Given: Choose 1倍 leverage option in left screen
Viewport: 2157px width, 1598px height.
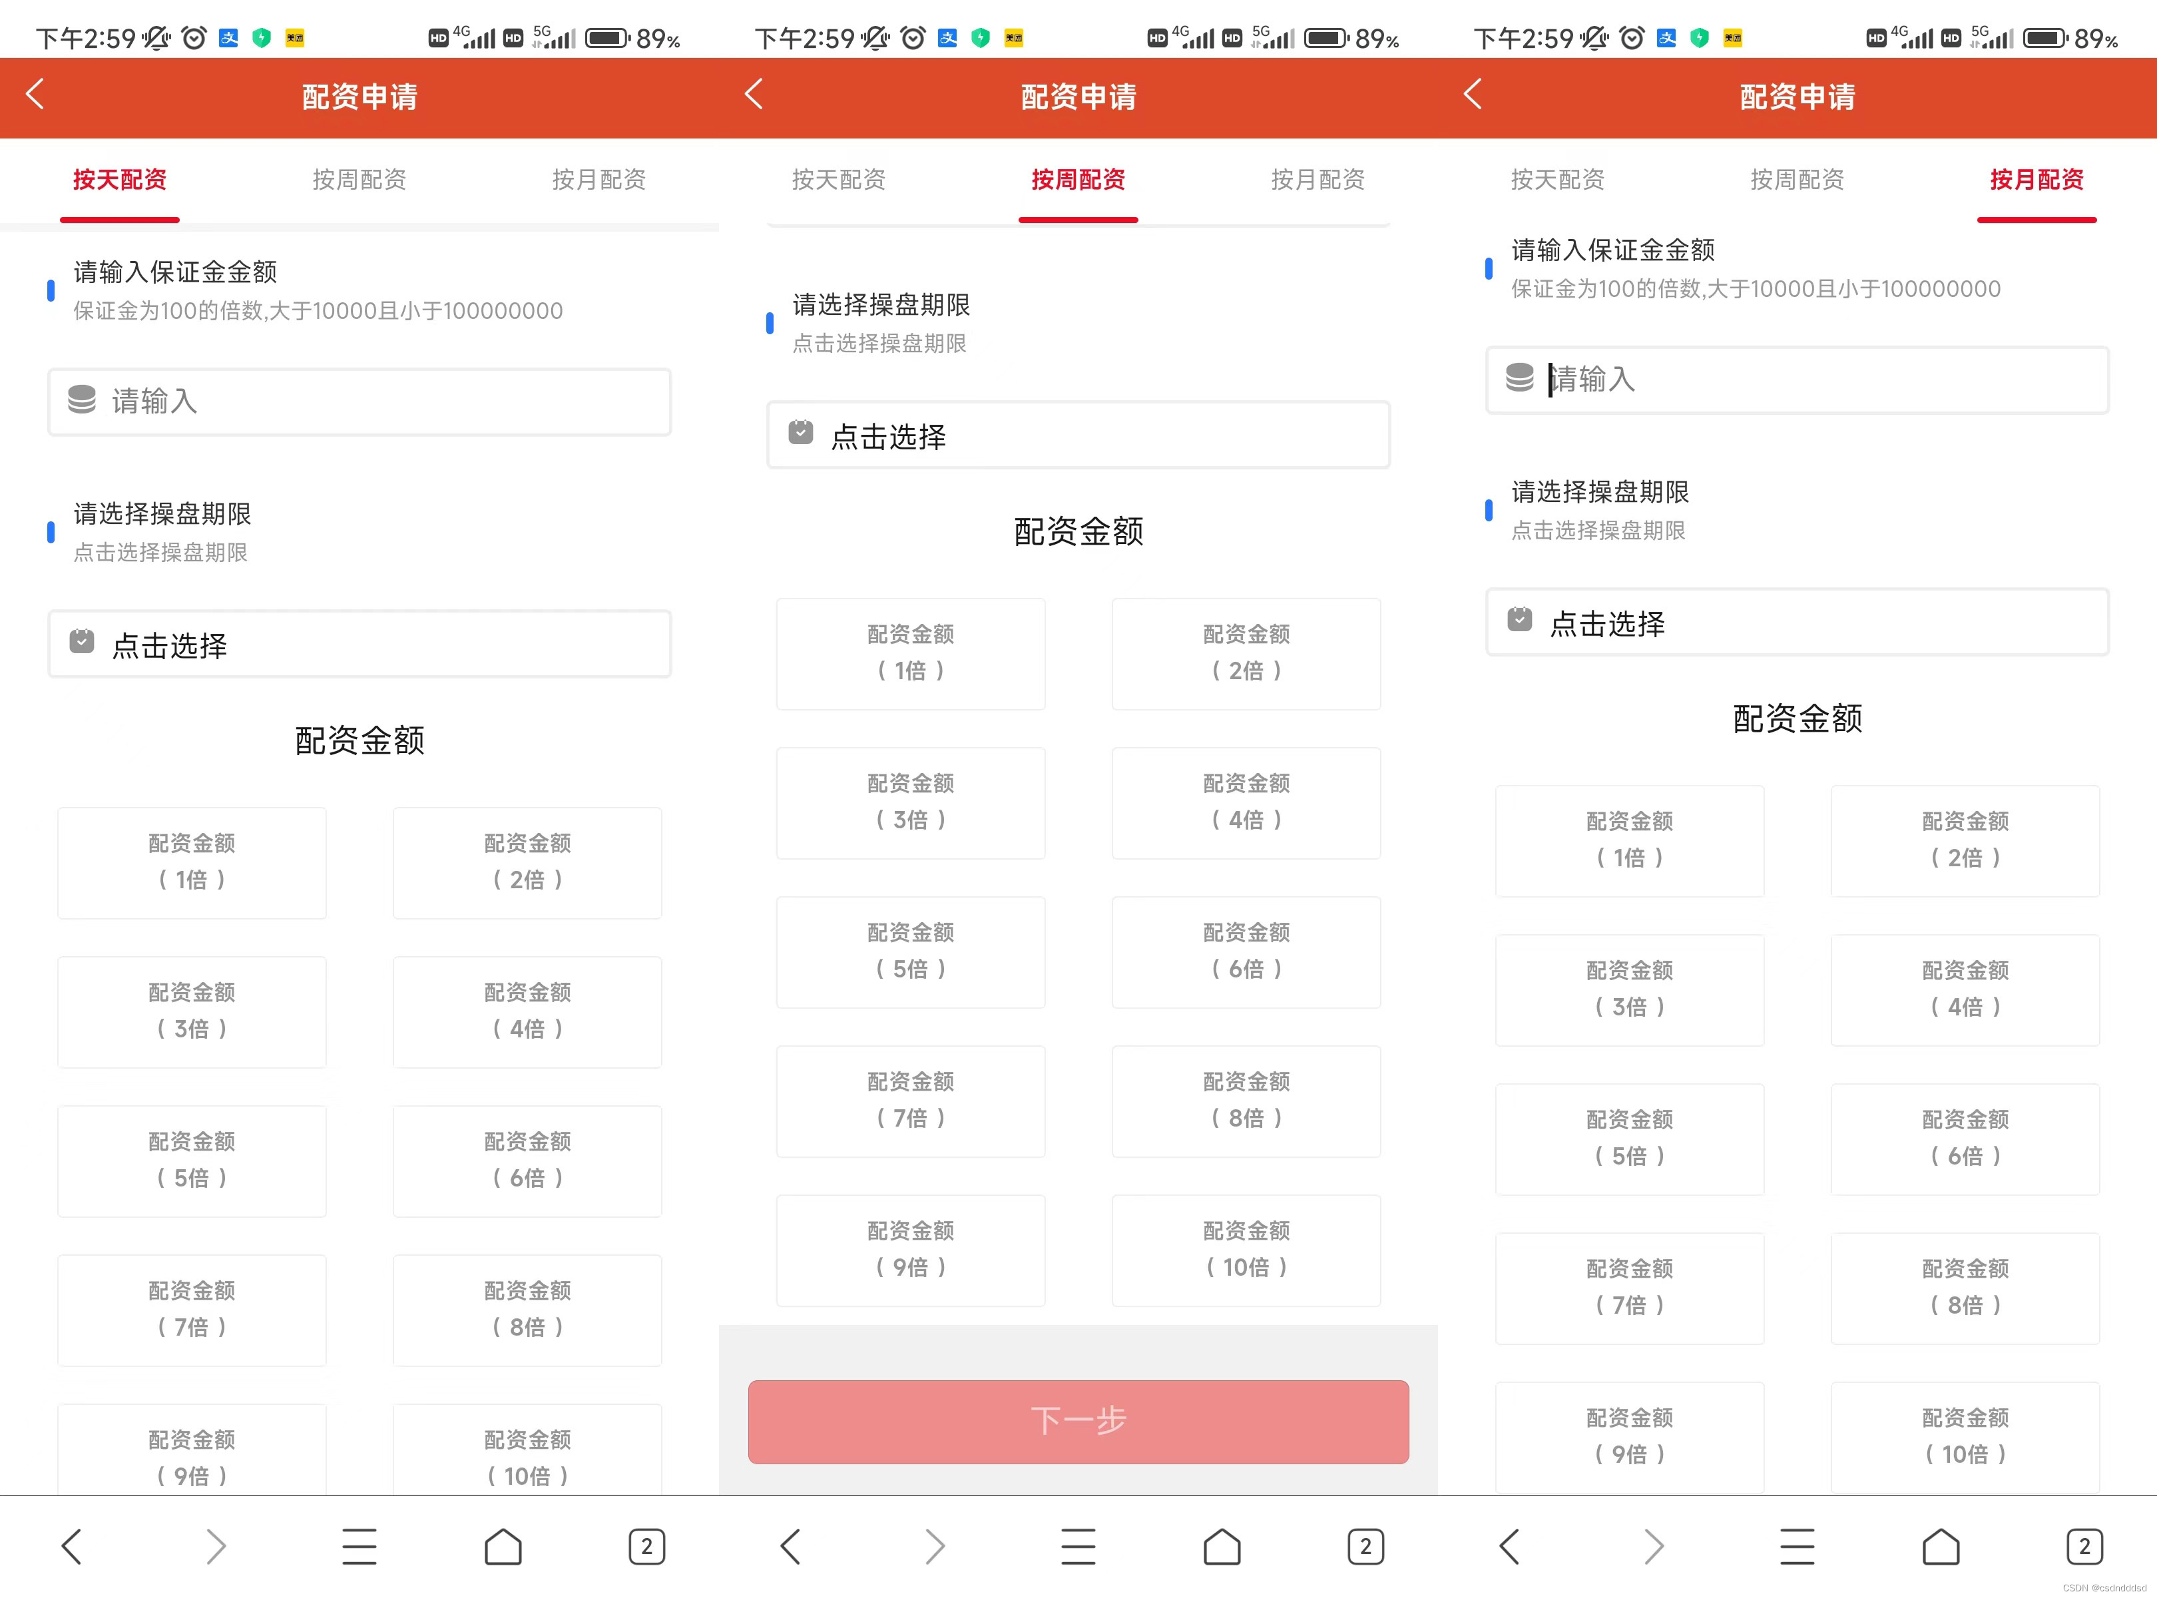Looking at the screenshot, I should [x=192, y=863].
